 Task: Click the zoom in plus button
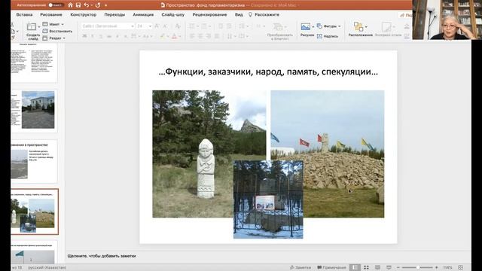(x=437, y=267)
